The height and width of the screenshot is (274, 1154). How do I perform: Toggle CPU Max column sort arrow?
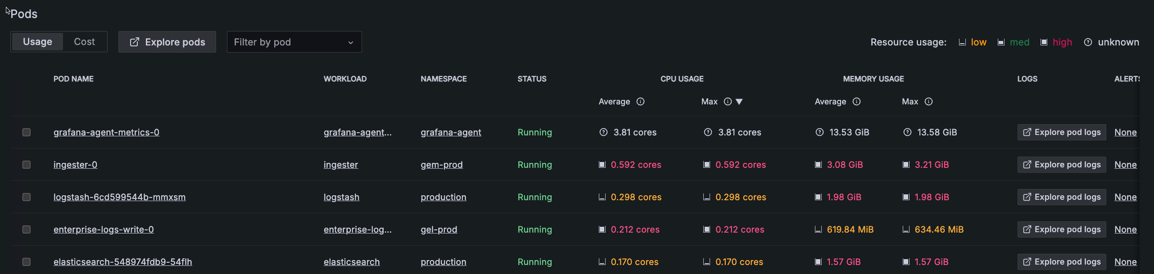click(x=739, y=102)
